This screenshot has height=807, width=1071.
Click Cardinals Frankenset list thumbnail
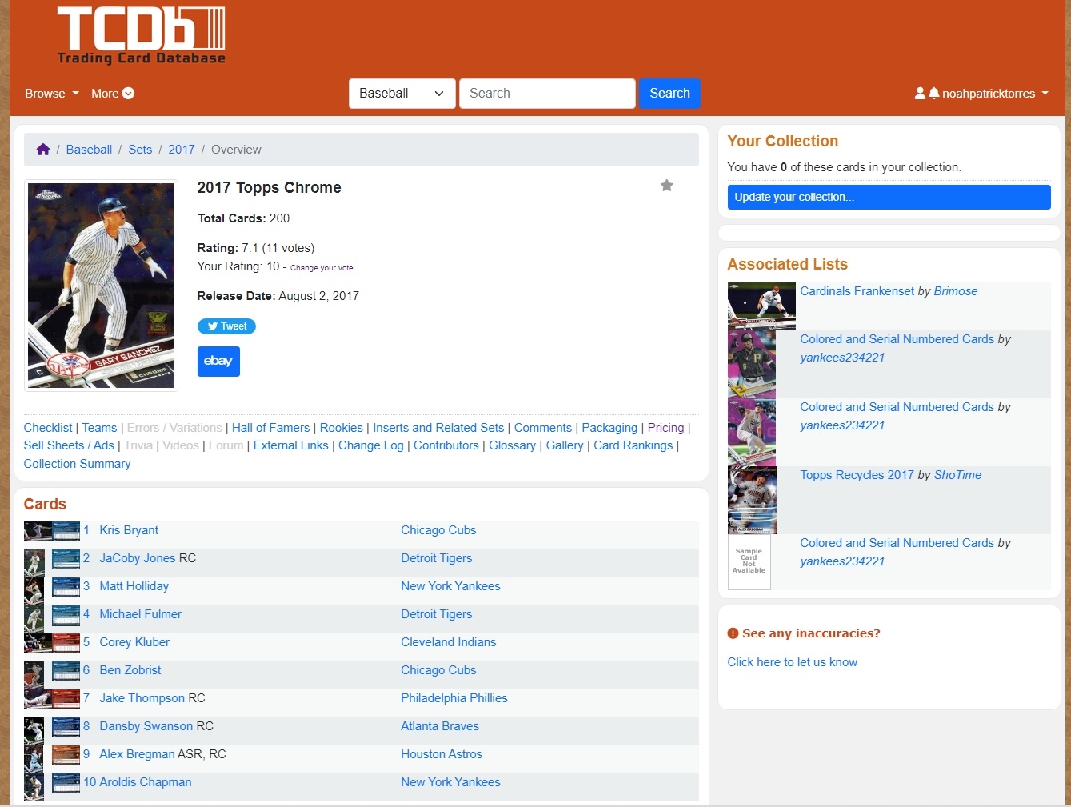761,306
